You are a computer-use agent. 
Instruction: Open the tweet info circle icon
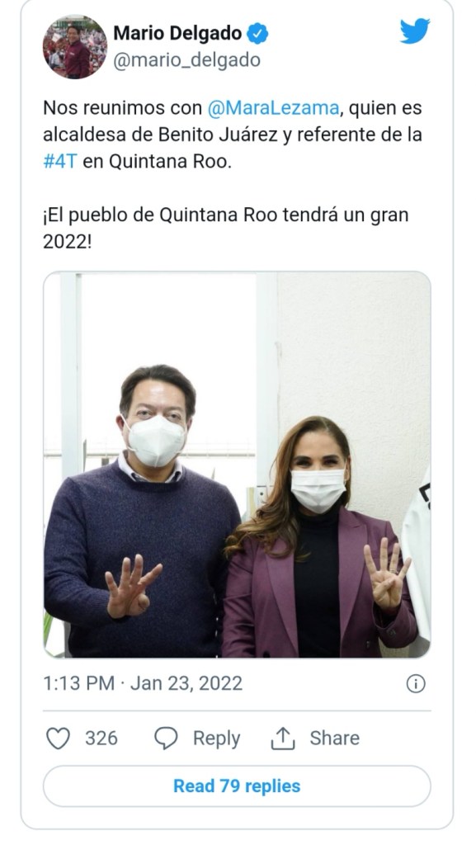coord(416,684)
